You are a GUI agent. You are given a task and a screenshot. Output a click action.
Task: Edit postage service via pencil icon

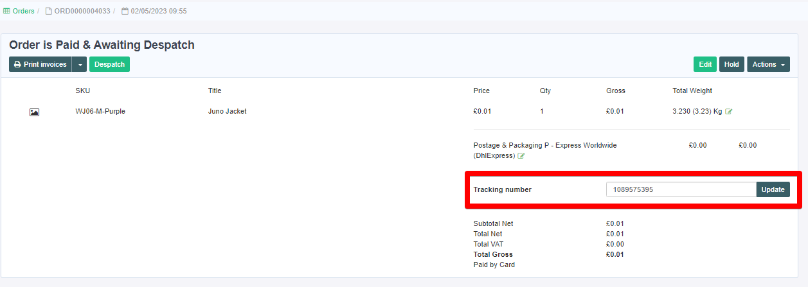521,156
